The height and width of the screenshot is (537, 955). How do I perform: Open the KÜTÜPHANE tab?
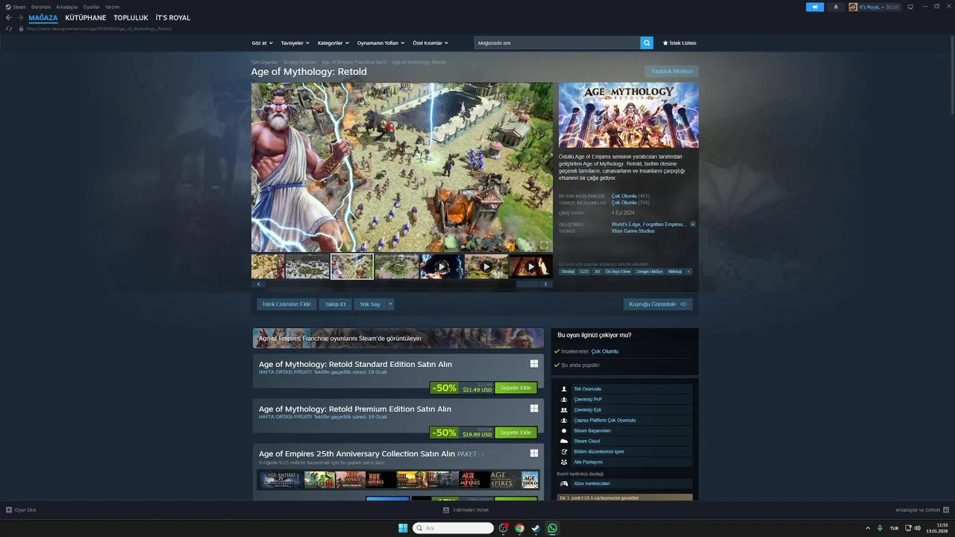[86, 18]
